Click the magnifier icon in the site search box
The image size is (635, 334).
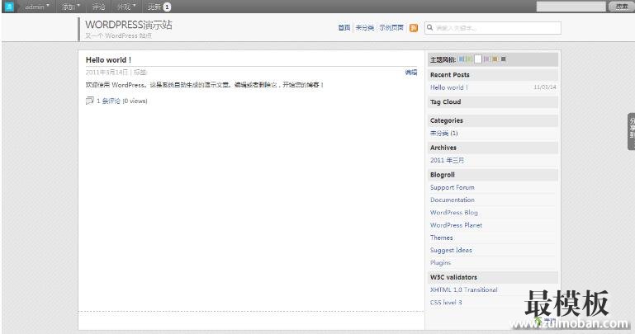(x=429, y=27)
